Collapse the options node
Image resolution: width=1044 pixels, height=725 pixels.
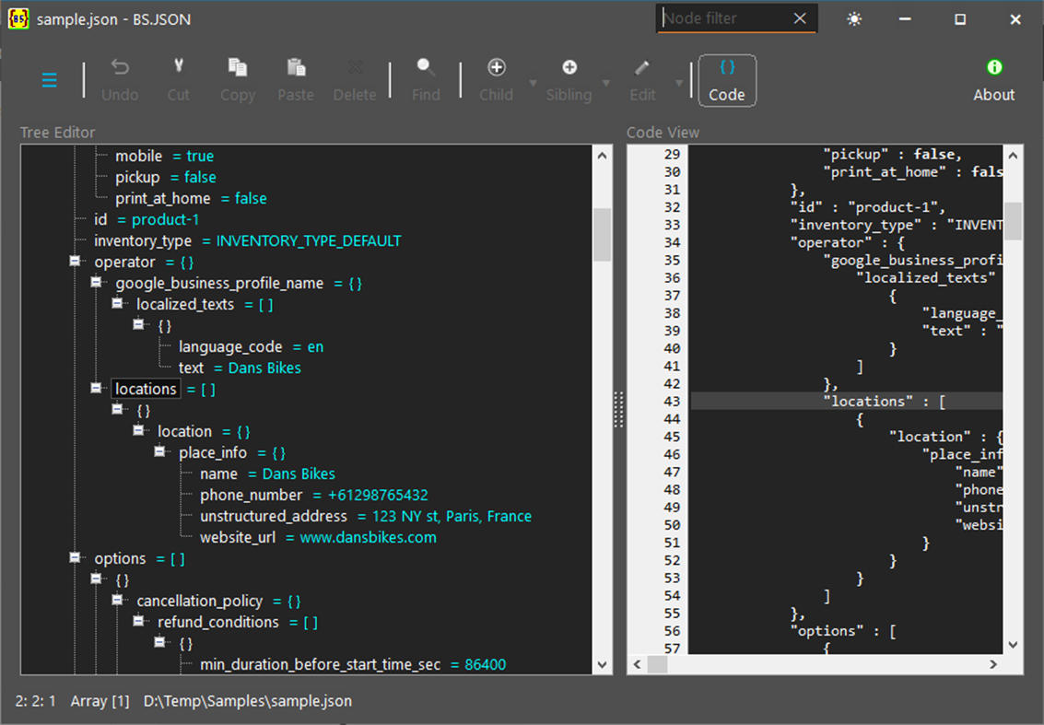point(75,558)
